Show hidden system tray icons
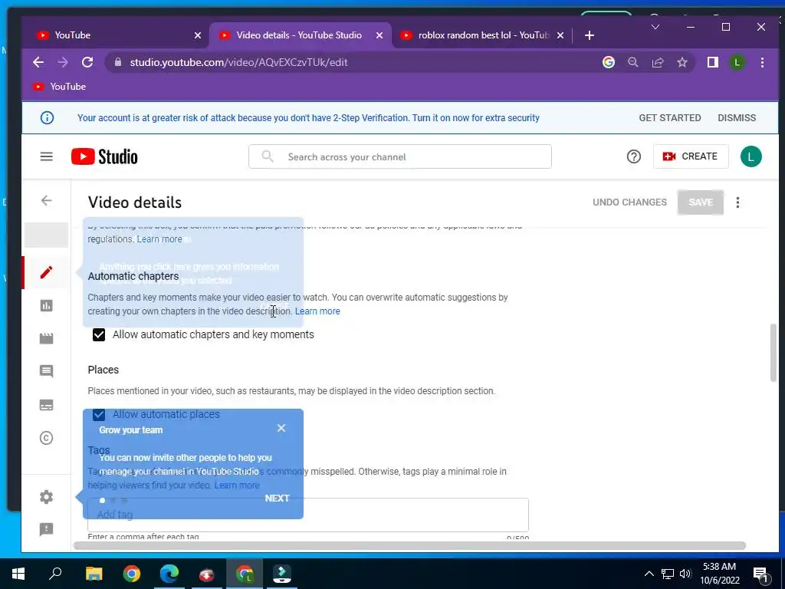This screenshot has width=785, height=589. coord(649,574)
